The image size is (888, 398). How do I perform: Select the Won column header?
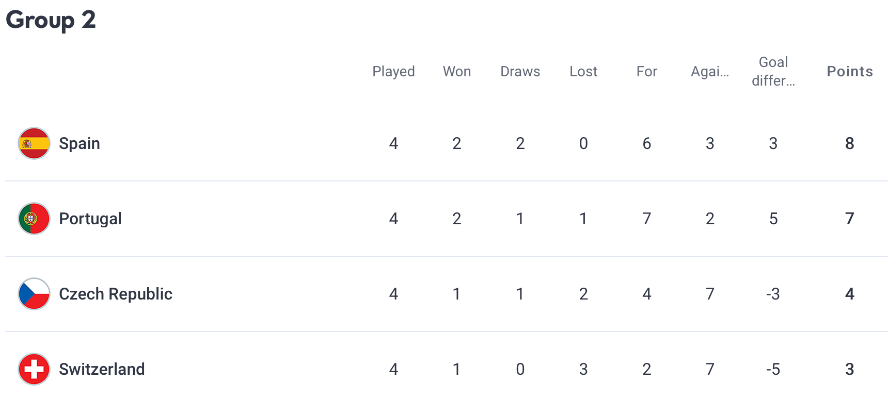coord(457,72)
